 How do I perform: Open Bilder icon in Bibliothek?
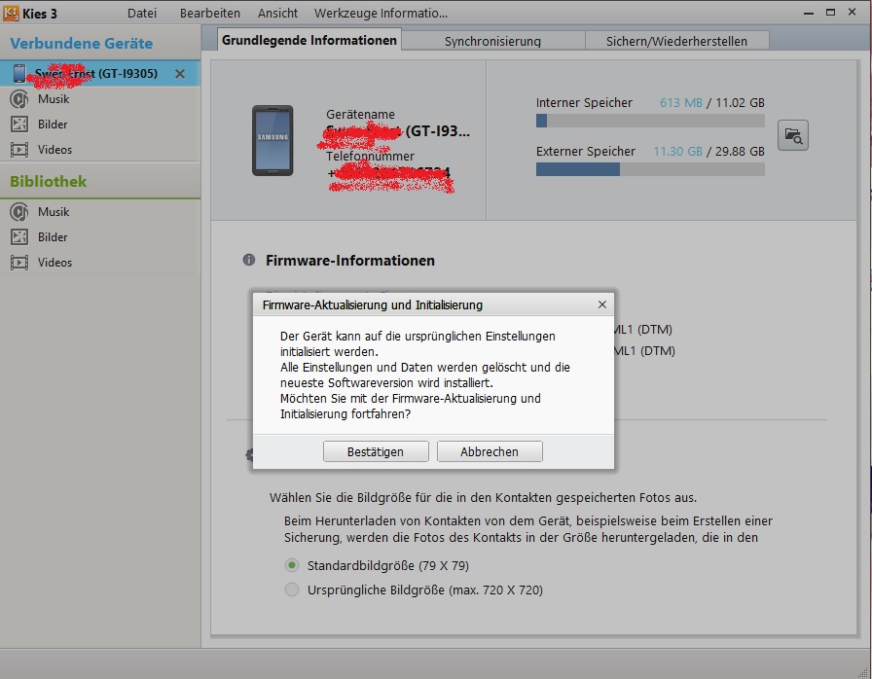19,236
